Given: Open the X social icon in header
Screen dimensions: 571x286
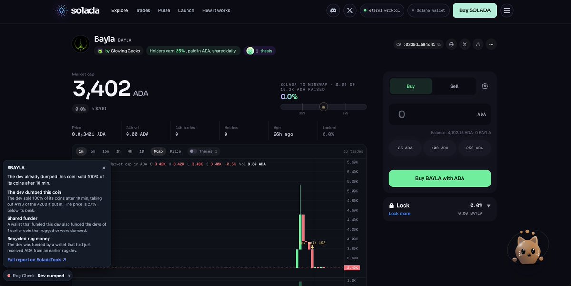Looking at the screenshot, I should 350,10.
